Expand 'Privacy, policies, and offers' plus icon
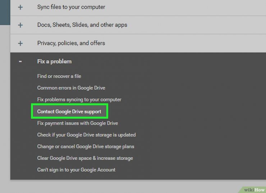266x193 pixels. (20, 43)
